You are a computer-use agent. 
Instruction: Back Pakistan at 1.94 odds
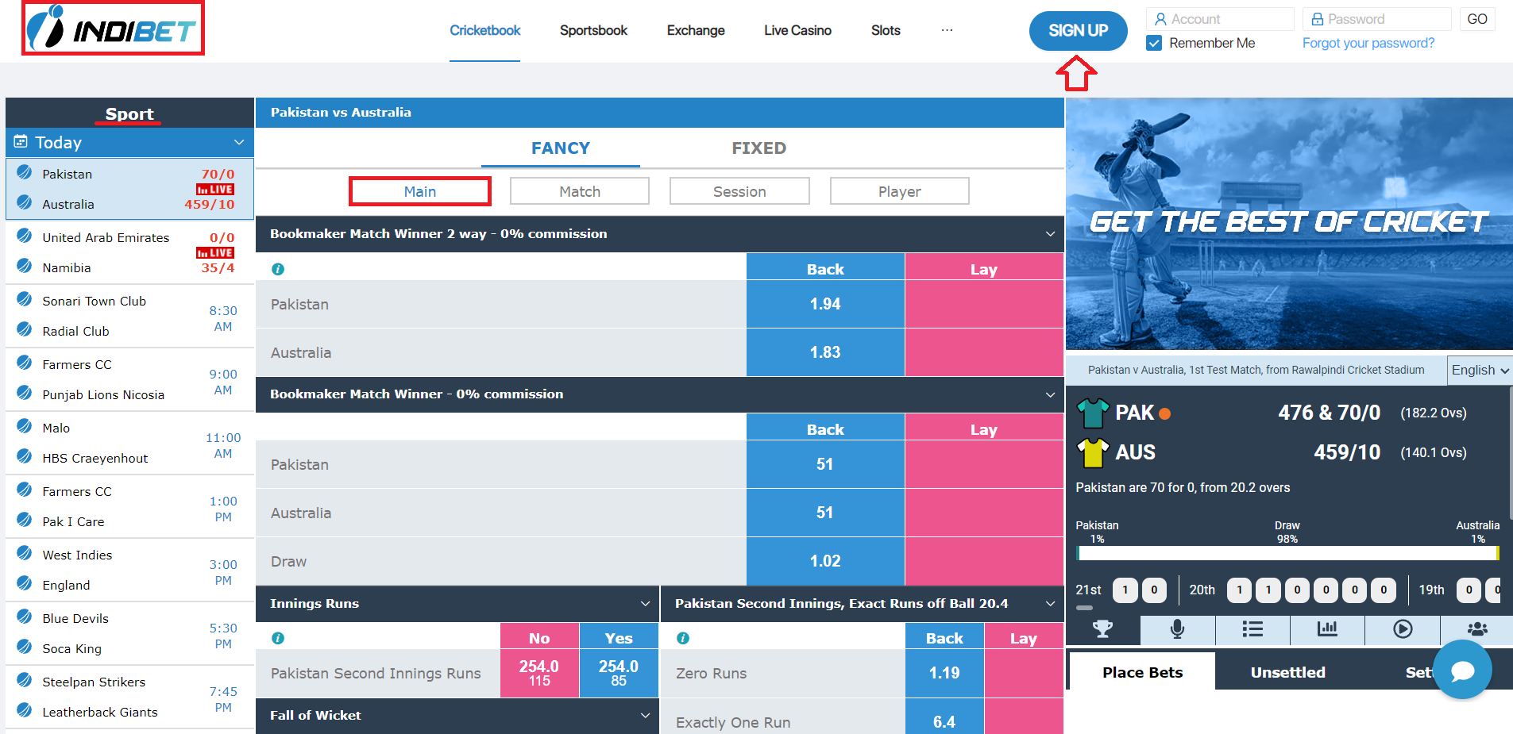coord(825,304)
